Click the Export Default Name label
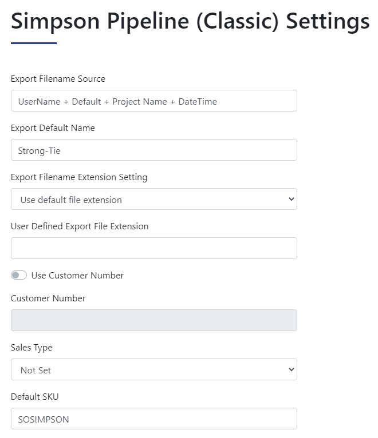Image resolution: width=378 pixels, height=438 pixels. click(53, 128)
